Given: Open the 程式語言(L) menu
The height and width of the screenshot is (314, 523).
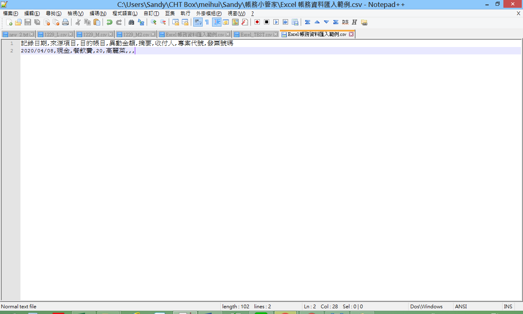Looking at the screenshot, I should click(x=125, y=13).
